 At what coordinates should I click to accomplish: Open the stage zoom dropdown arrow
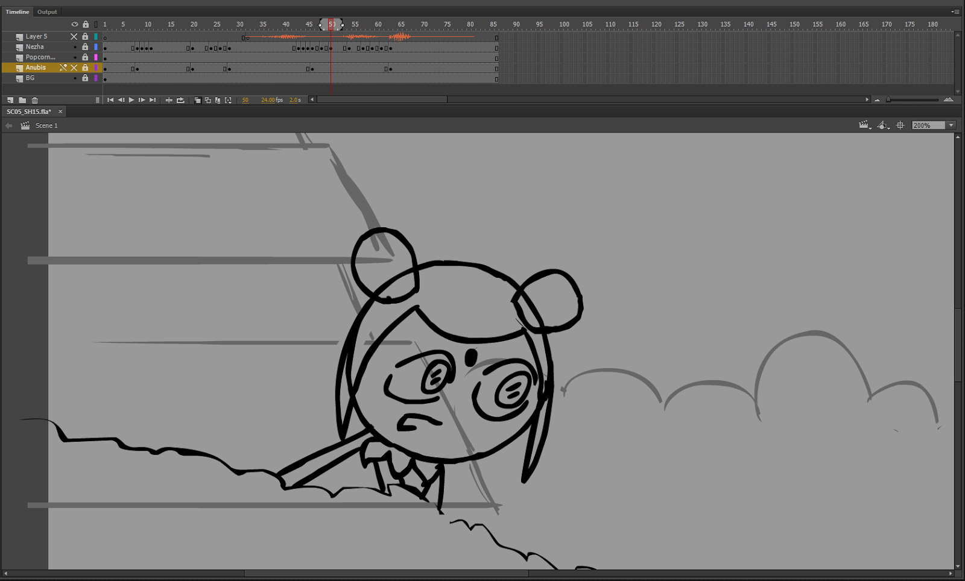tap(951, 125)
